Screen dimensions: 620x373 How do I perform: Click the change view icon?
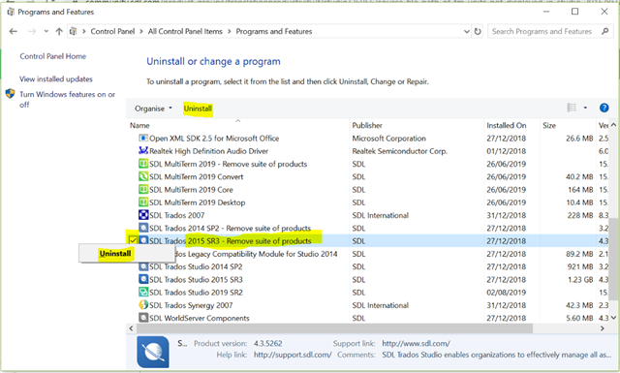572,108
